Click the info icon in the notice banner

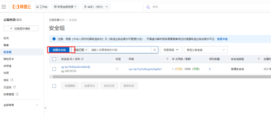click(x=54, y=39)
